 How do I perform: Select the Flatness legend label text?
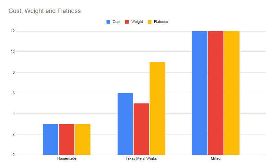pos(160,22)
